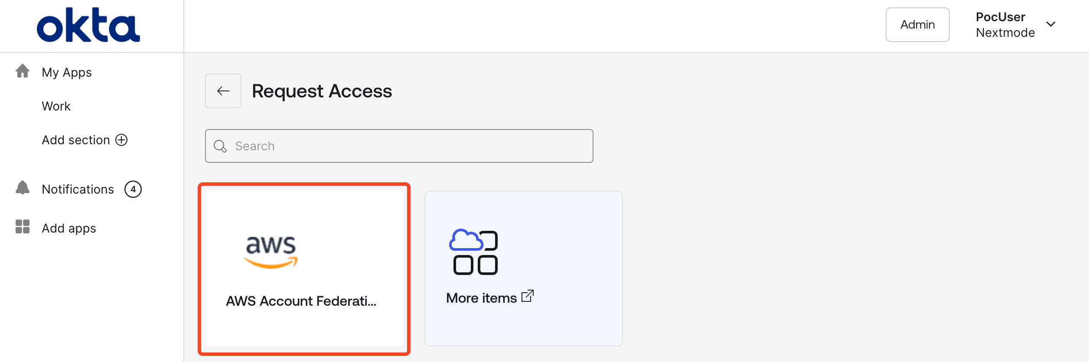The image size is (1089, 362).
Task: Click the Okta logo
Action: click(88, 25)
